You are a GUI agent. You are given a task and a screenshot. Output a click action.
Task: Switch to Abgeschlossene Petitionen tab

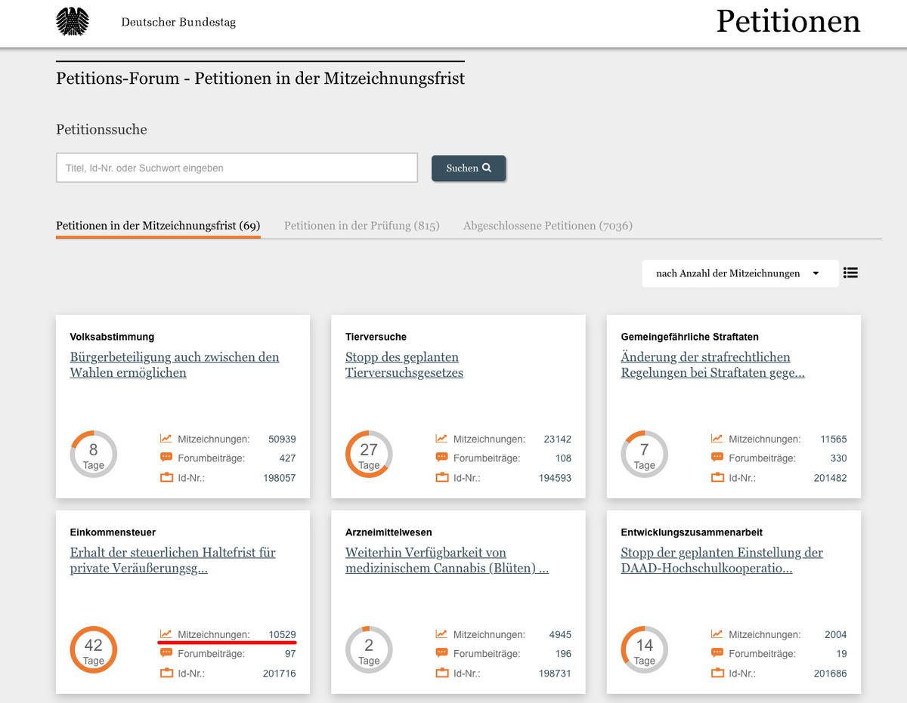point(548,226)
